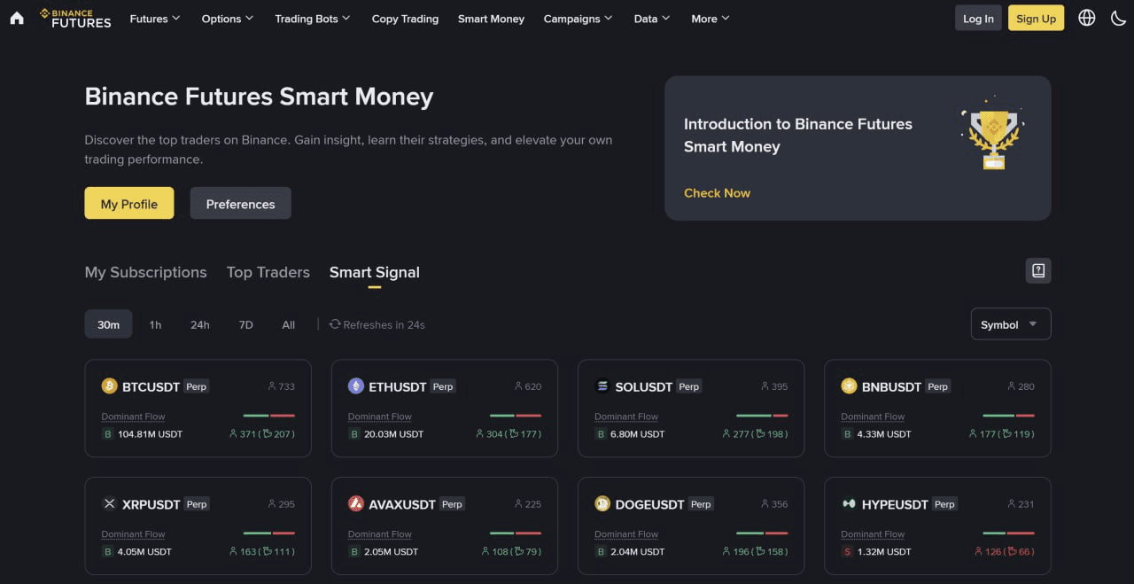Expand the Trading Bots menu chevron
Image resolution: width=1134 pixels, height=584 pixels.
[x=346, y=18]
